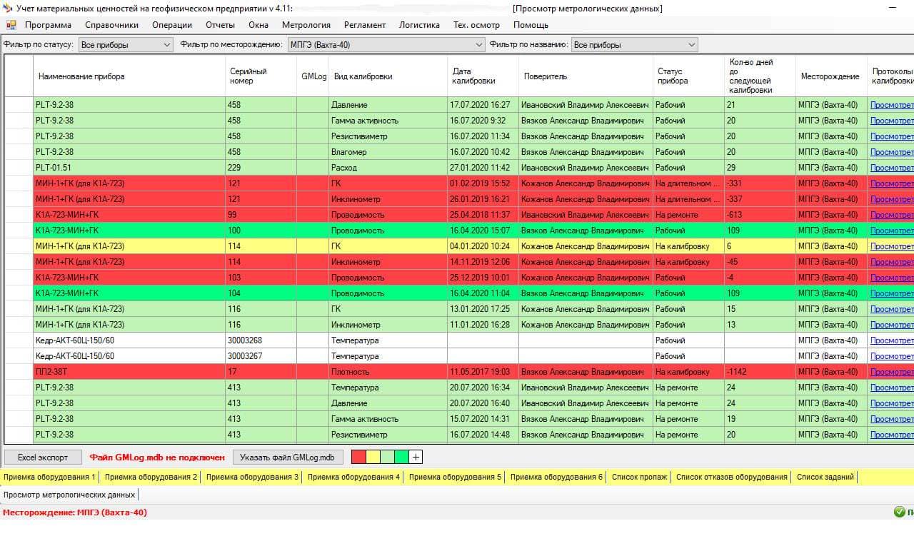Click Указать файл GMLog.mdb button
Screen dimensions: 914x546
click(x=287, y=457)
